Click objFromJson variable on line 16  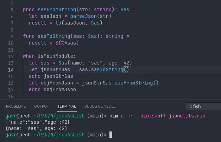(57, 83)
